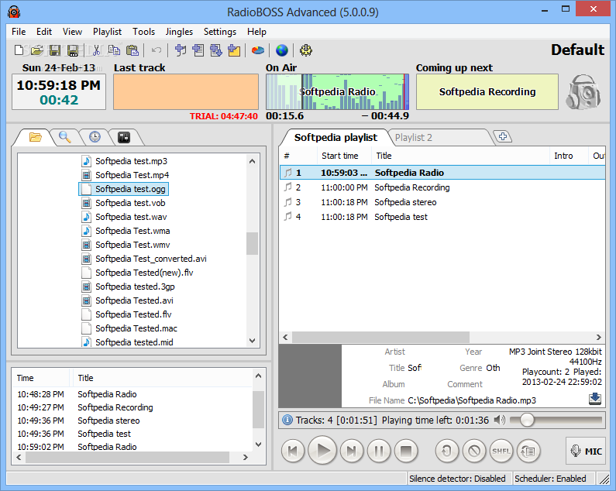616x491 pixels.
Task: Open the Jingles menu
Action: [179, 32]
